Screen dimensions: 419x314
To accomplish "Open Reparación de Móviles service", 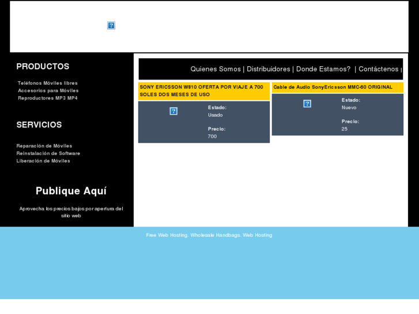I will 44,146.
